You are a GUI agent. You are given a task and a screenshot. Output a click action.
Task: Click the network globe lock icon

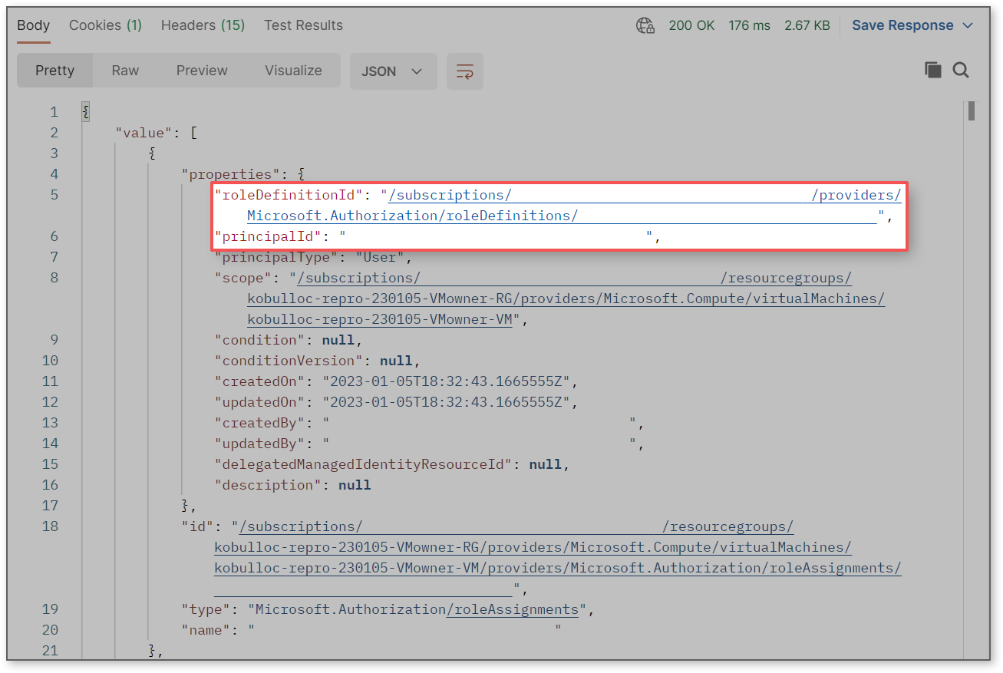tap(645, 25)
